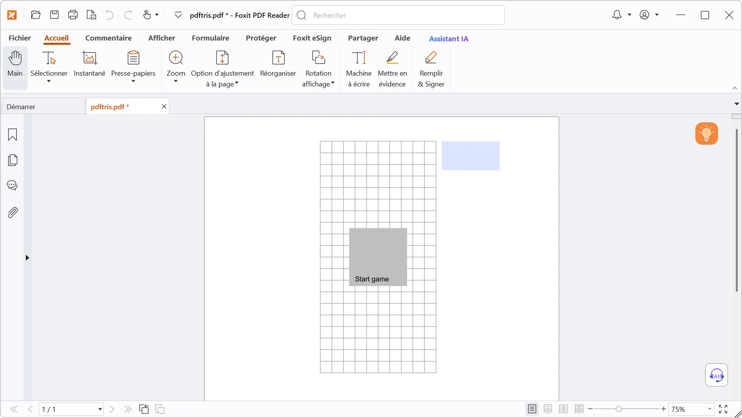Open the user account icon
742x418 pixels.
pos(644,15)
